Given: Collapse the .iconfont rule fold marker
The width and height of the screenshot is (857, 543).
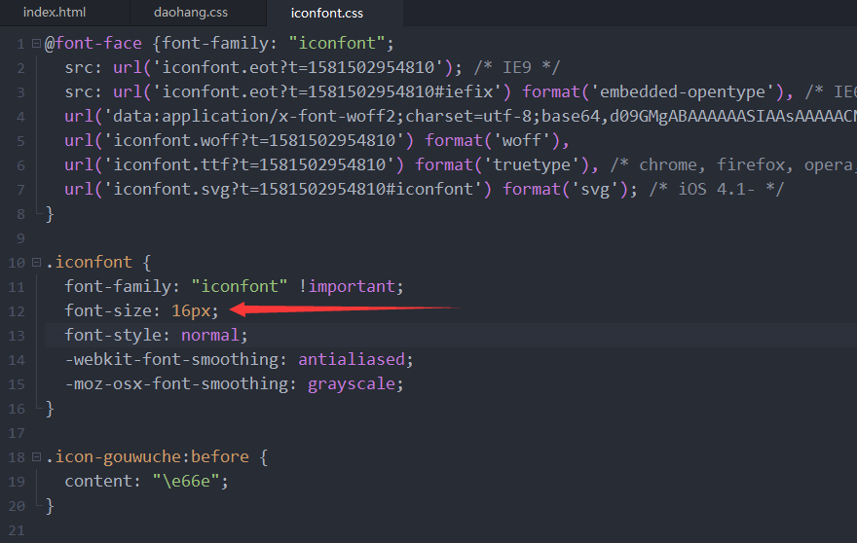Looking at the screenshot, I should pos(37,262).
